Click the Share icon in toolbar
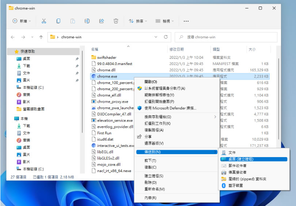The height and width of the screenshot is (206, 296). click(x=102, y=21)
